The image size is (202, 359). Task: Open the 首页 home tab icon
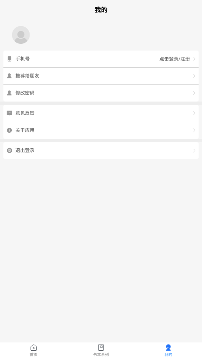click(33, 348)
